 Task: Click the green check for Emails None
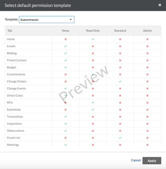[x=65, y=46]
